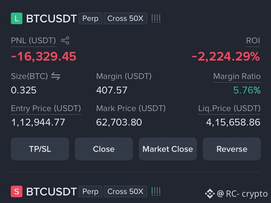Open Cross 50X leverage on long position

(125, 18)
